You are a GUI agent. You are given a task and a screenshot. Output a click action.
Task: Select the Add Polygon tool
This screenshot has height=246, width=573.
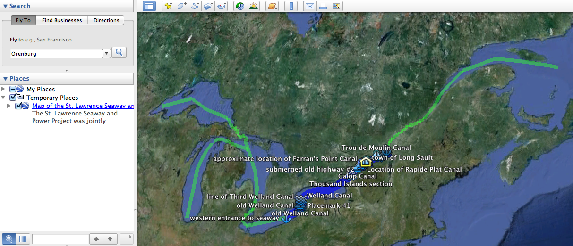(181, 6)
